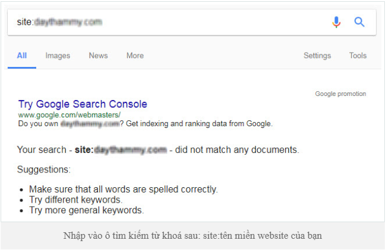Click the Google promotion label

(x=340, y=94)
